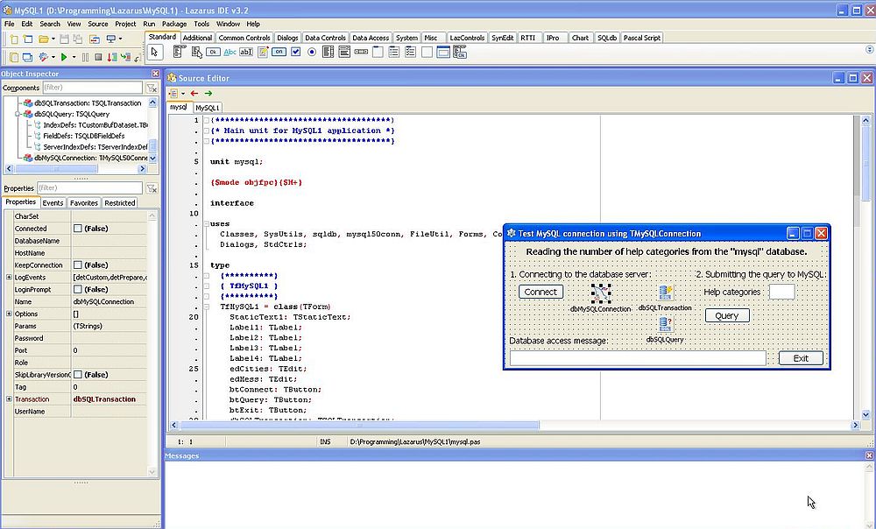Toggle the LoginPrompt property checkbox
This screenshot has width=876, height=529.
click(x=78, y=289)
